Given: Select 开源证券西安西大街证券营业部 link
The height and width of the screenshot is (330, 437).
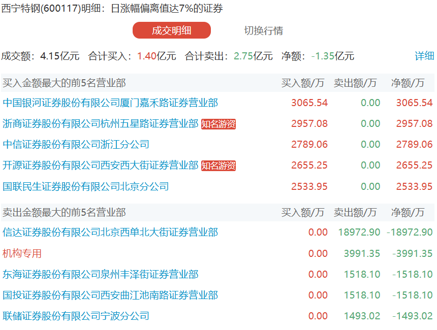Looking at the screenshot, I should [100, 166].
